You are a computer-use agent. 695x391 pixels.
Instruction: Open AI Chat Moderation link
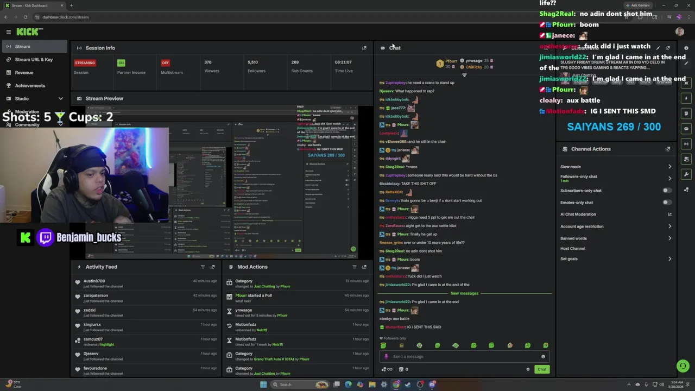(x=615, y=215)
